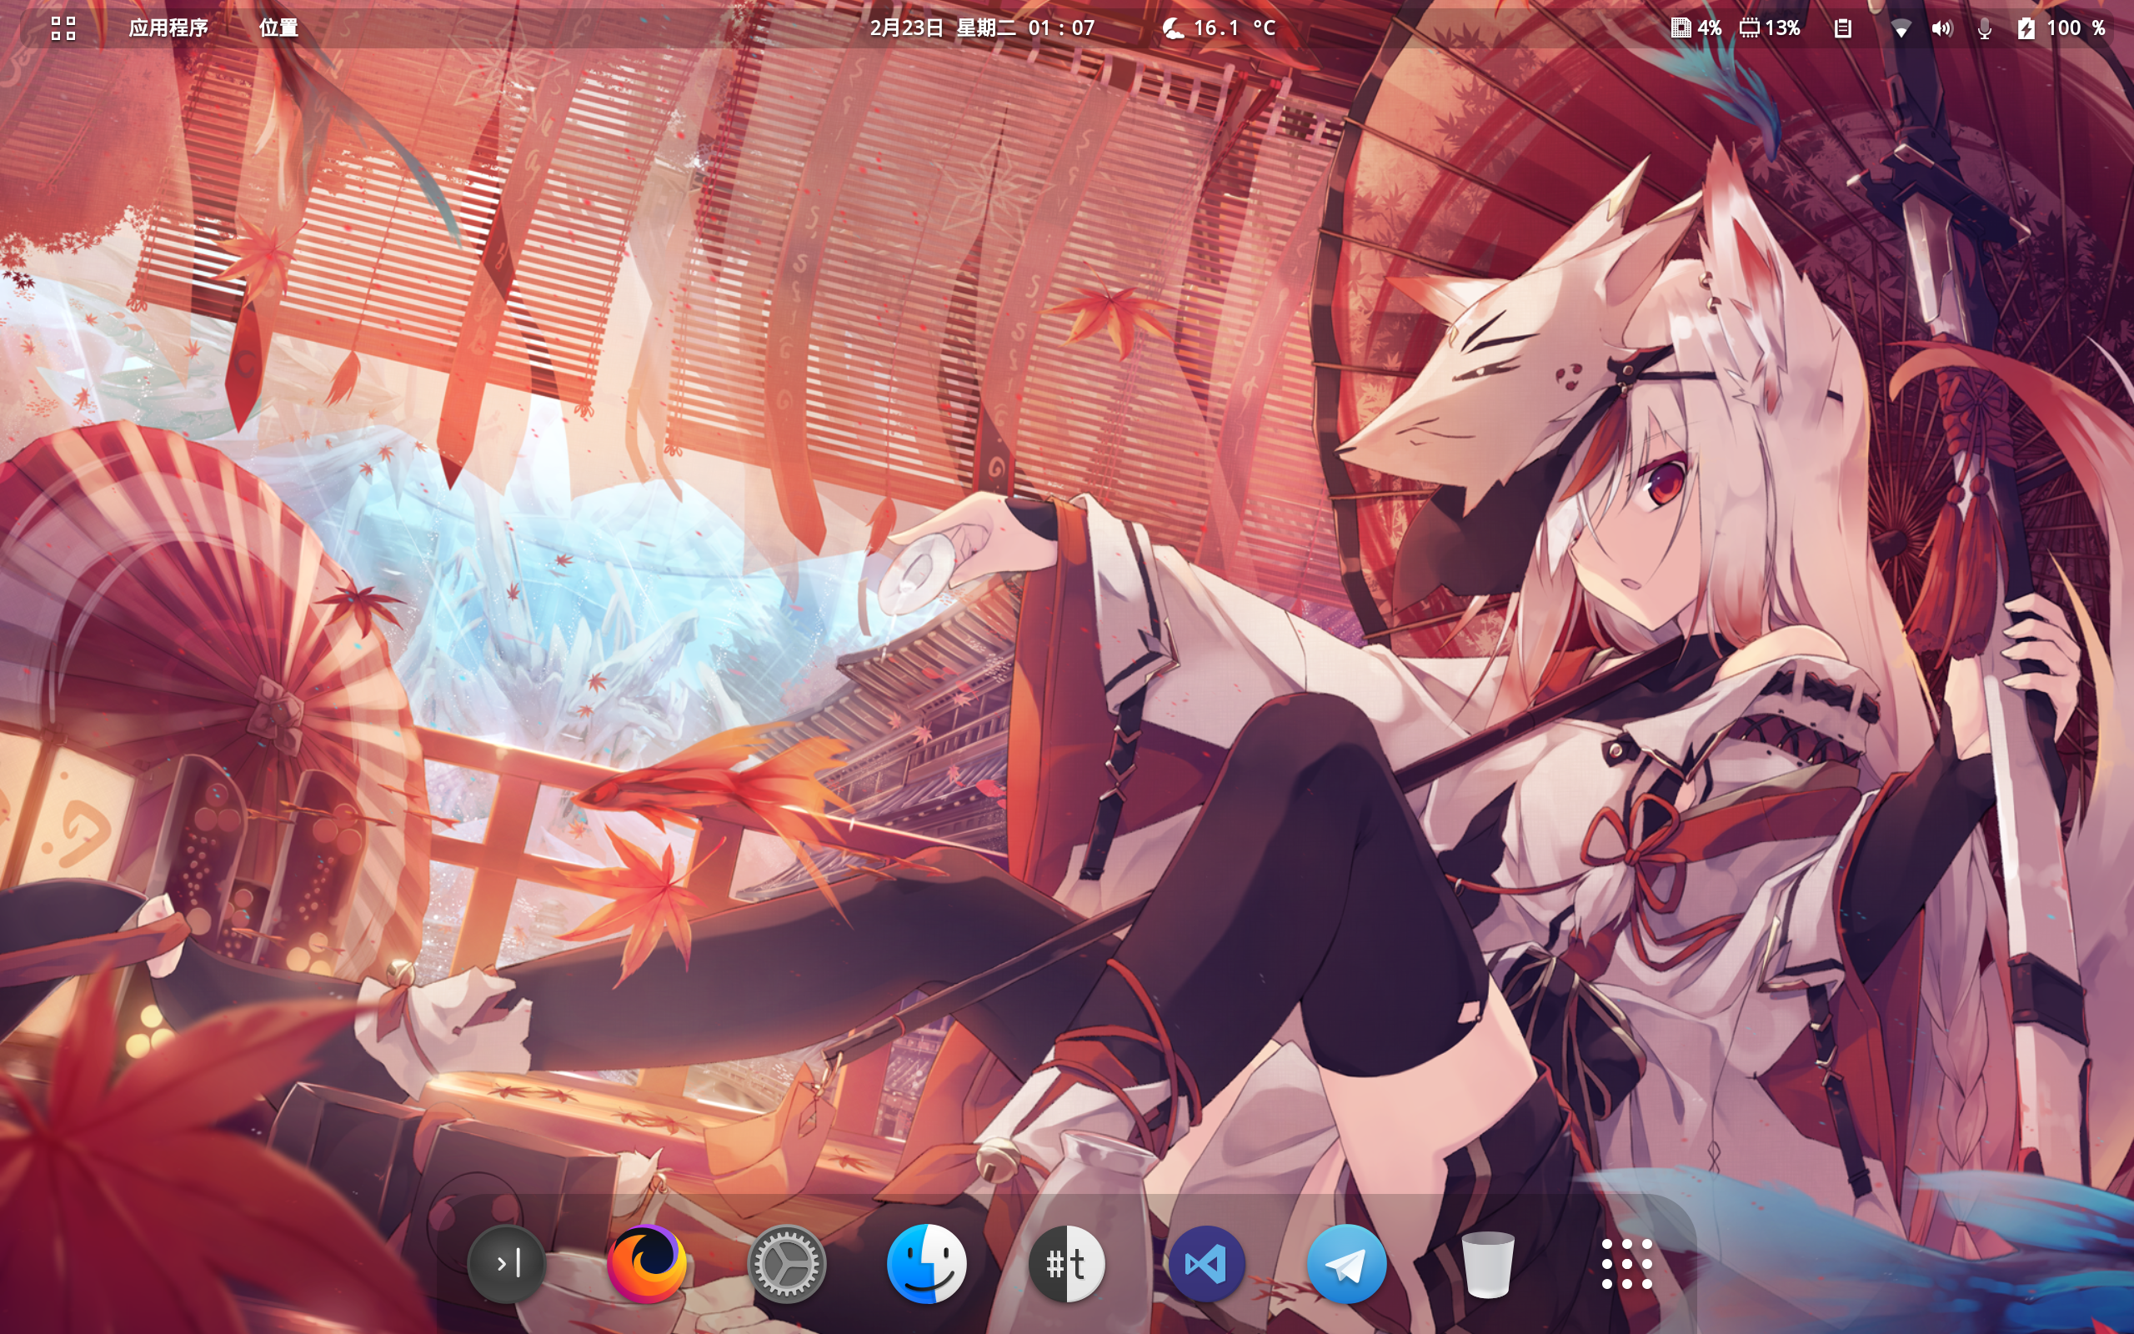Screen dimensions: 2134x1334
Task: Click the volume speaker icon
Action: point(1941,28)
